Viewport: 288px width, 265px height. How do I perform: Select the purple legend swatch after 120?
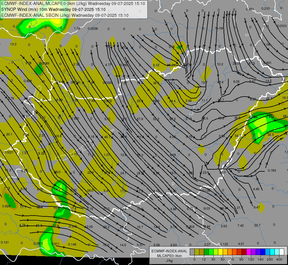coord(254,252)
